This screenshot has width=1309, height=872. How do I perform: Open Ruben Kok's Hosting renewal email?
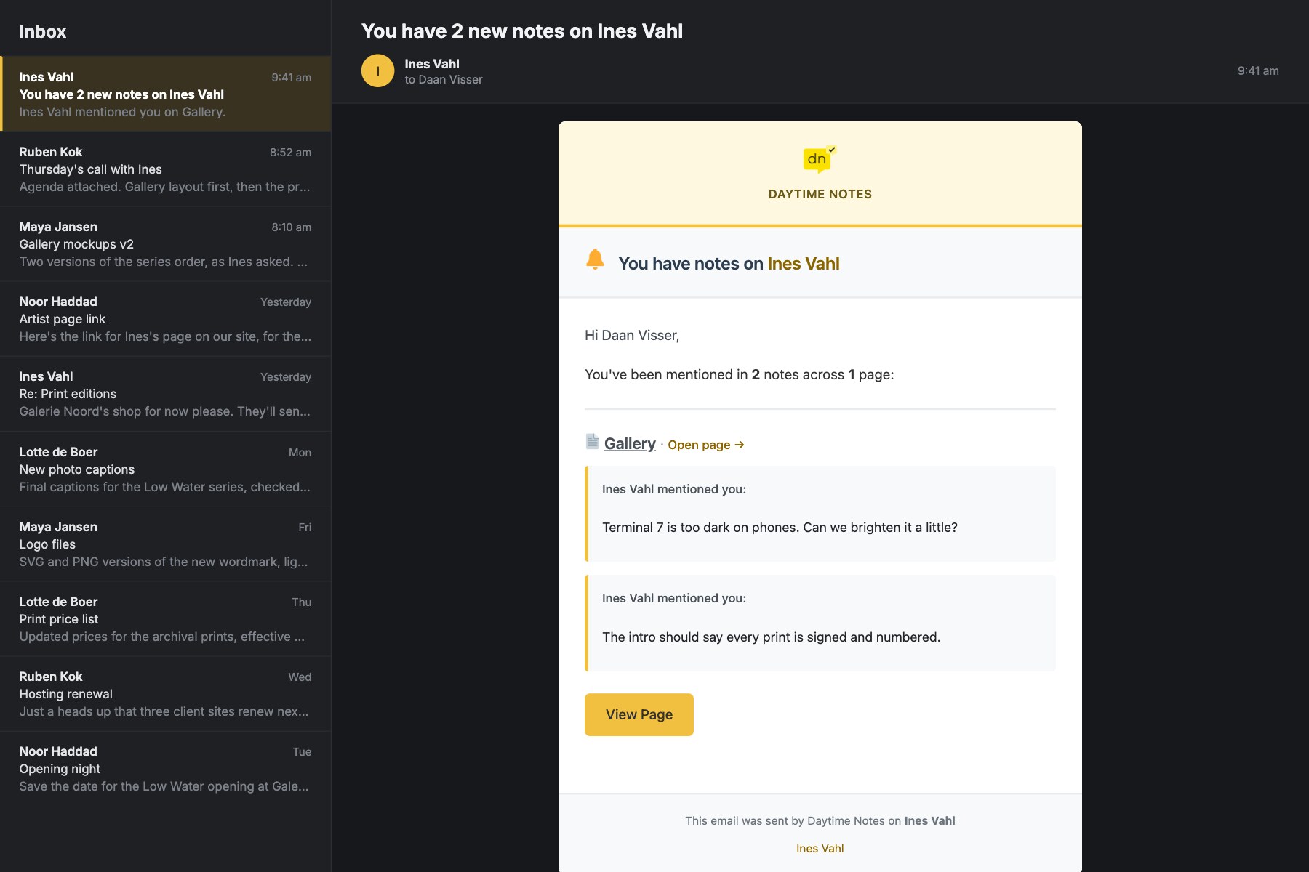(x=165, y=694)
